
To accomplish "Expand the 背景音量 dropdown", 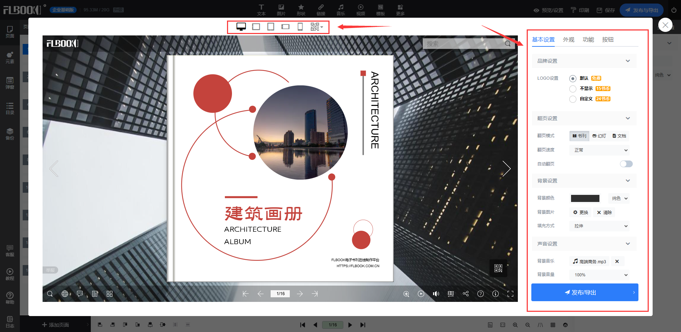I will (599, 275).
